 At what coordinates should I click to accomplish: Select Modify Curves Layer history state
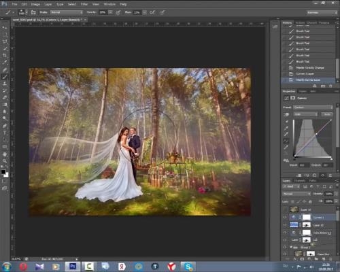coord(308,80)
